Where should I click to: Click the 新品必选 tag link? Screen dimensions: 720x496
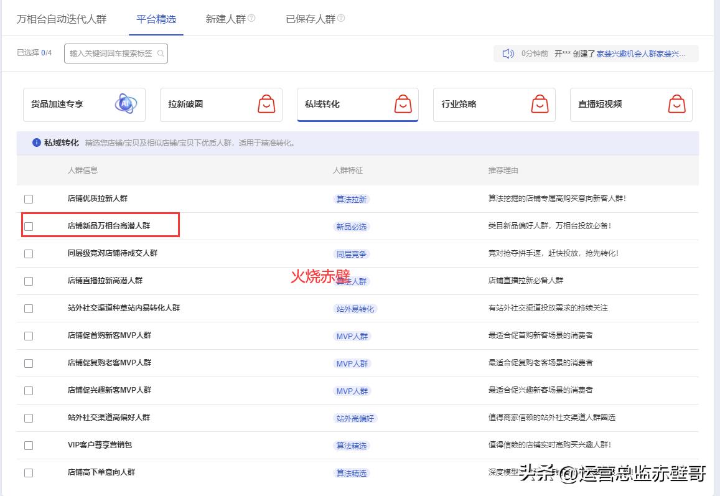click(350, 227)
